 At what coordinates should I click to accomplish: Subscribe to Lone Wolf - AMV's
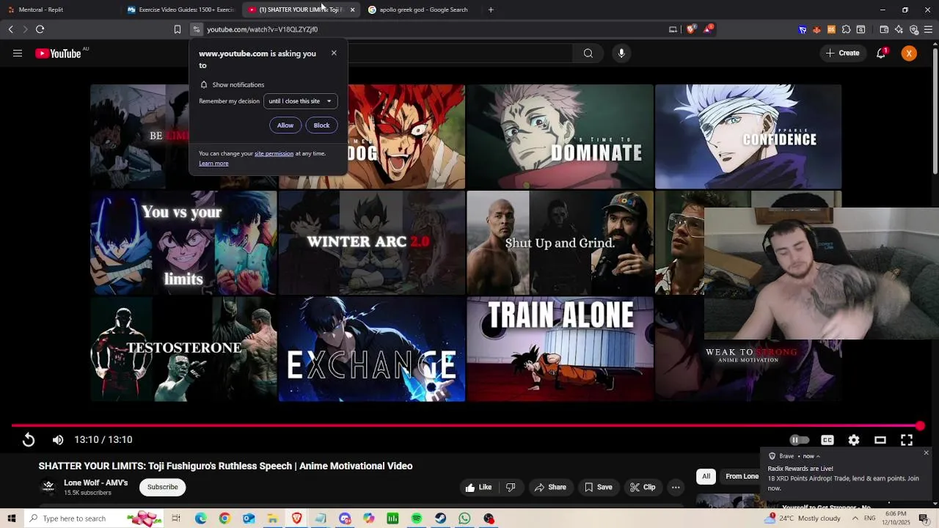coord(162,487)
